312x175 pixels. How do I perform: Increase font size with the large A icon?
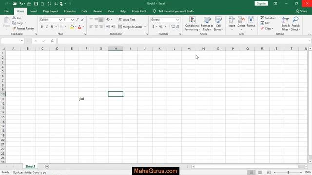78,19
